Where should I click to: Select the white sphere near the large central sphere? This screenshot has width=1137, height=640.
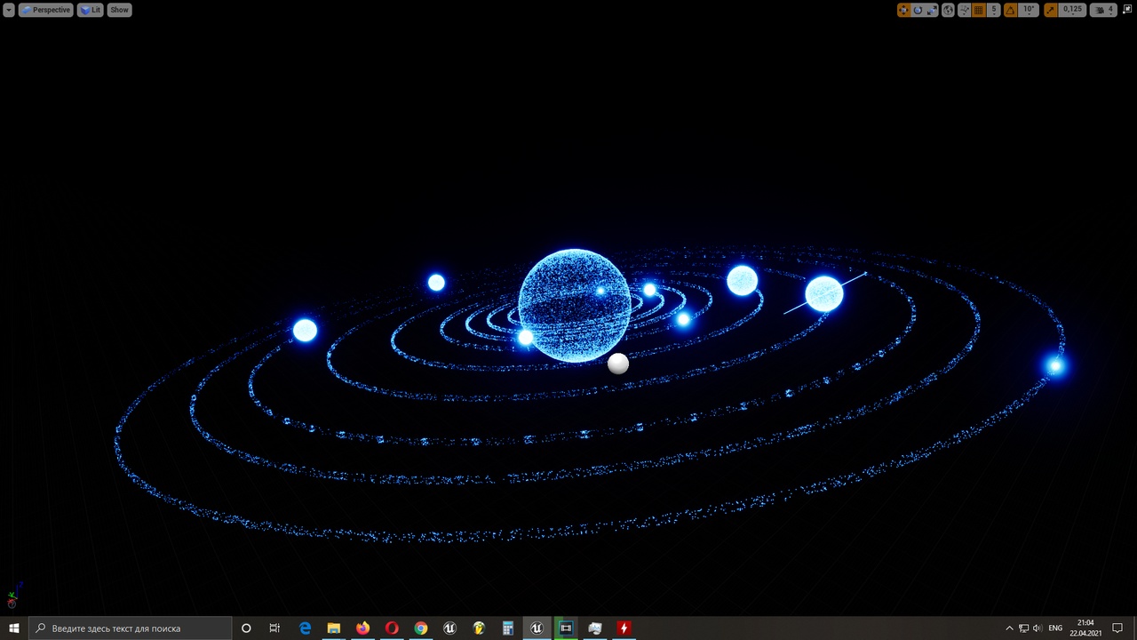(618, 363)
